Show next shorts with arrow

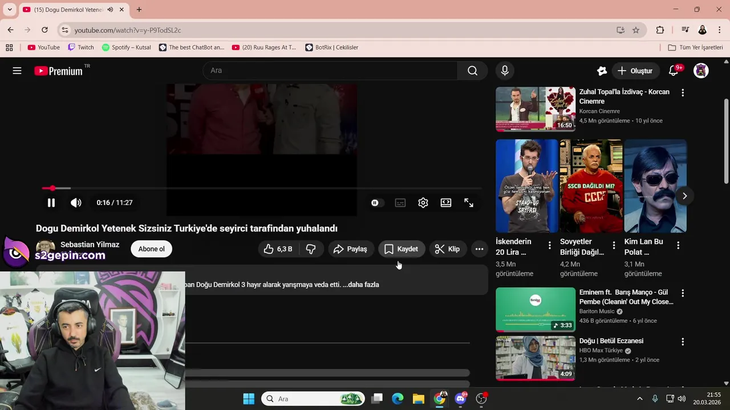[684, 196]
